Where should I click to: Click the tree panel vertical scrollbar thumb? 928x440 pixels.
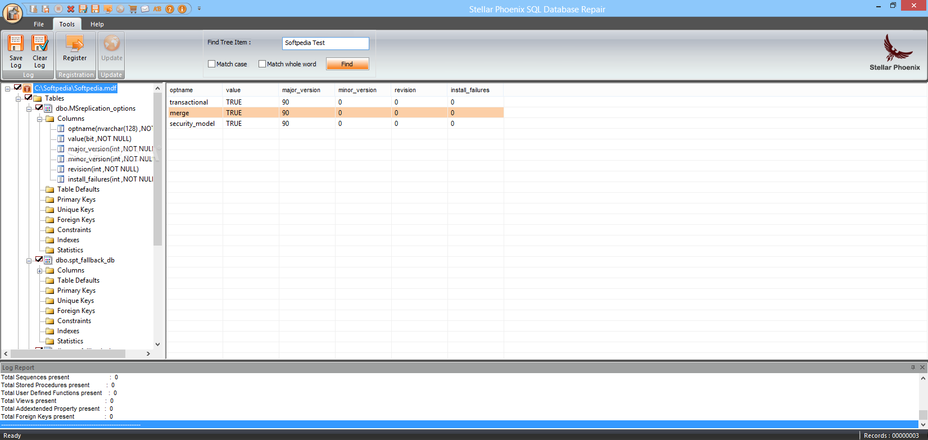[157, 170]
